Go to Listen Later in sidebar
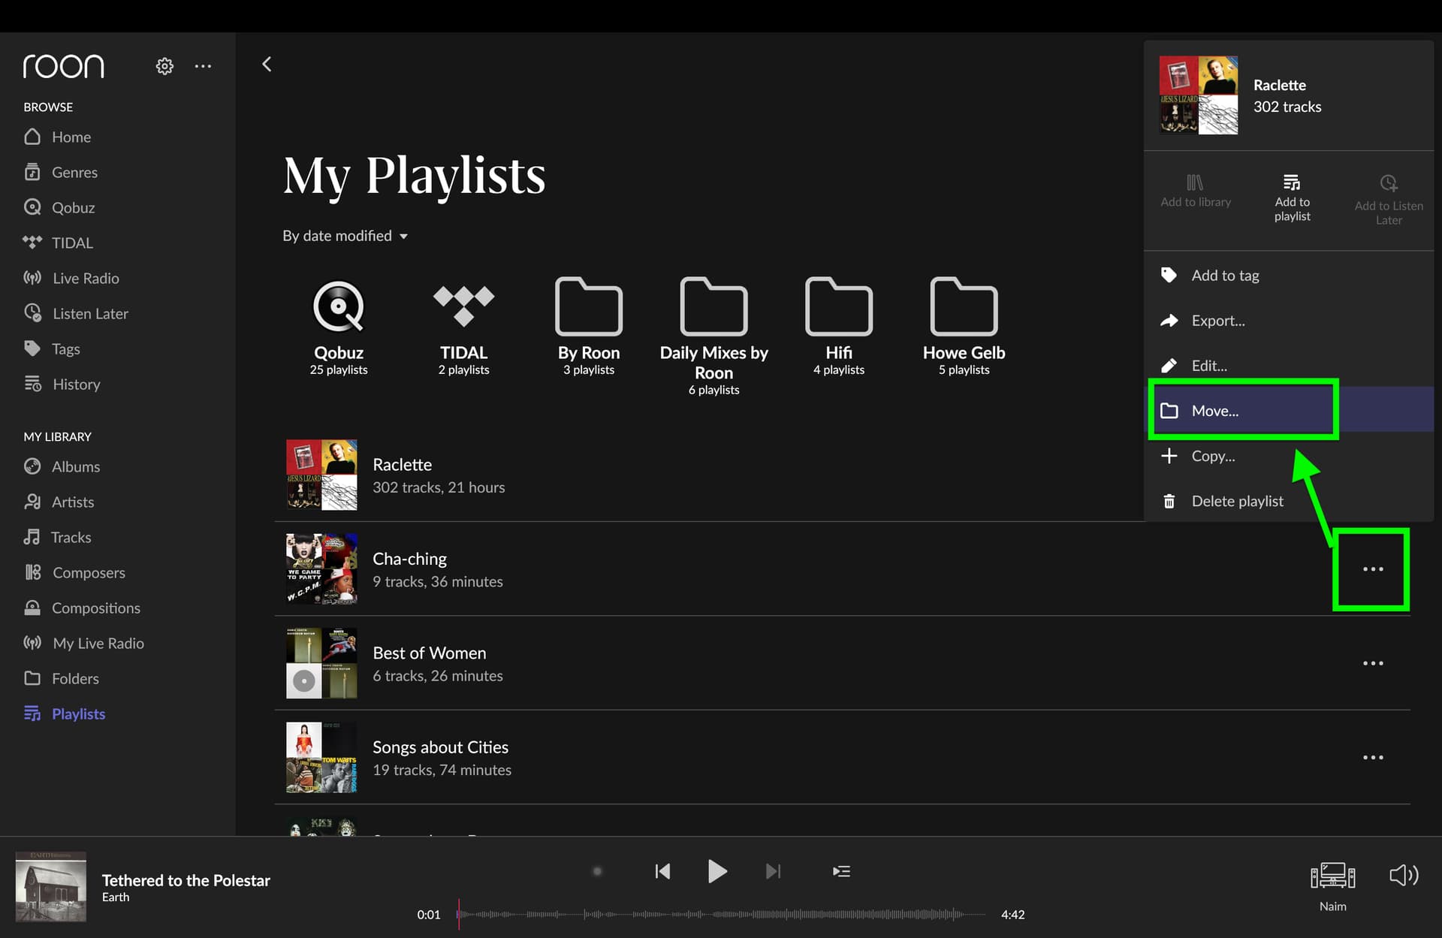Image resolution: width=1442 pixels, height=938 pixels. (90, 313)
